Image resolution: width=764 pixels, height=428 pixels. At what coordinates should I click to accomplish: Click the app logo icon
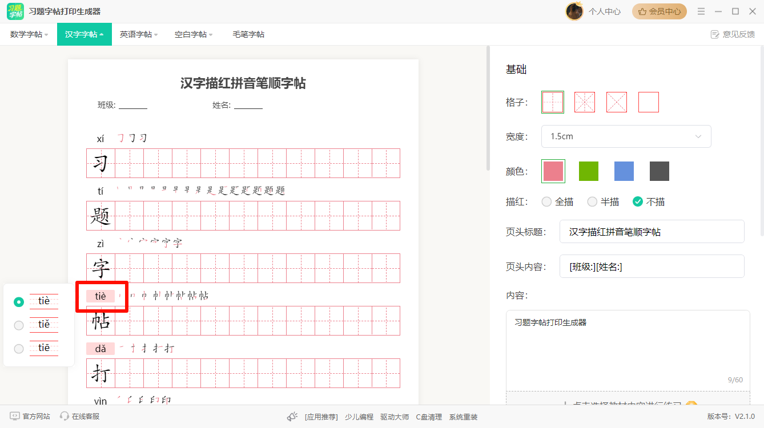click(x=15, y=11)
